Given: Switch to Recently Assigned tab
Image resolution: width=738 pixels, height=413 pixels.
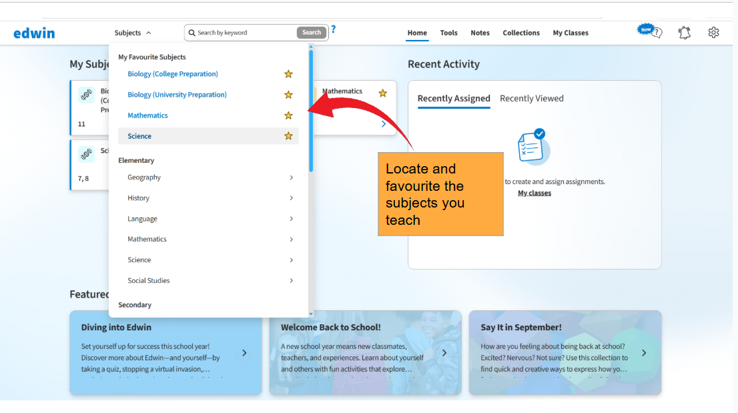Looking at the screenshot, I should coord(454,98).
